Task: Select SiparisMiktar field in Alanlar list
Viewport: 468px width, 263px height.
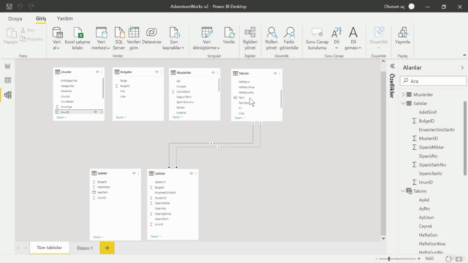Action: point(431,148)
